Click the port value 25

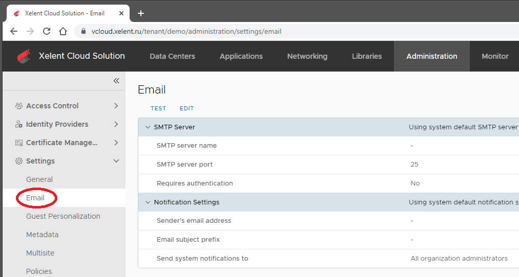(414, 165)
